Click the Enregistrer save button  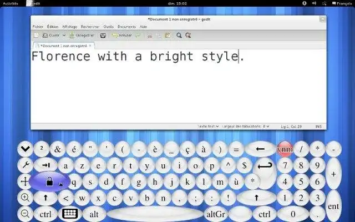82,36
